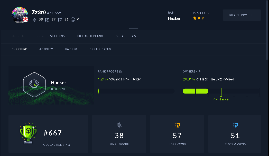This screenshot has width=269, height=156.
Task: Click the user ID #611559
Action: (x=54, y=13)
